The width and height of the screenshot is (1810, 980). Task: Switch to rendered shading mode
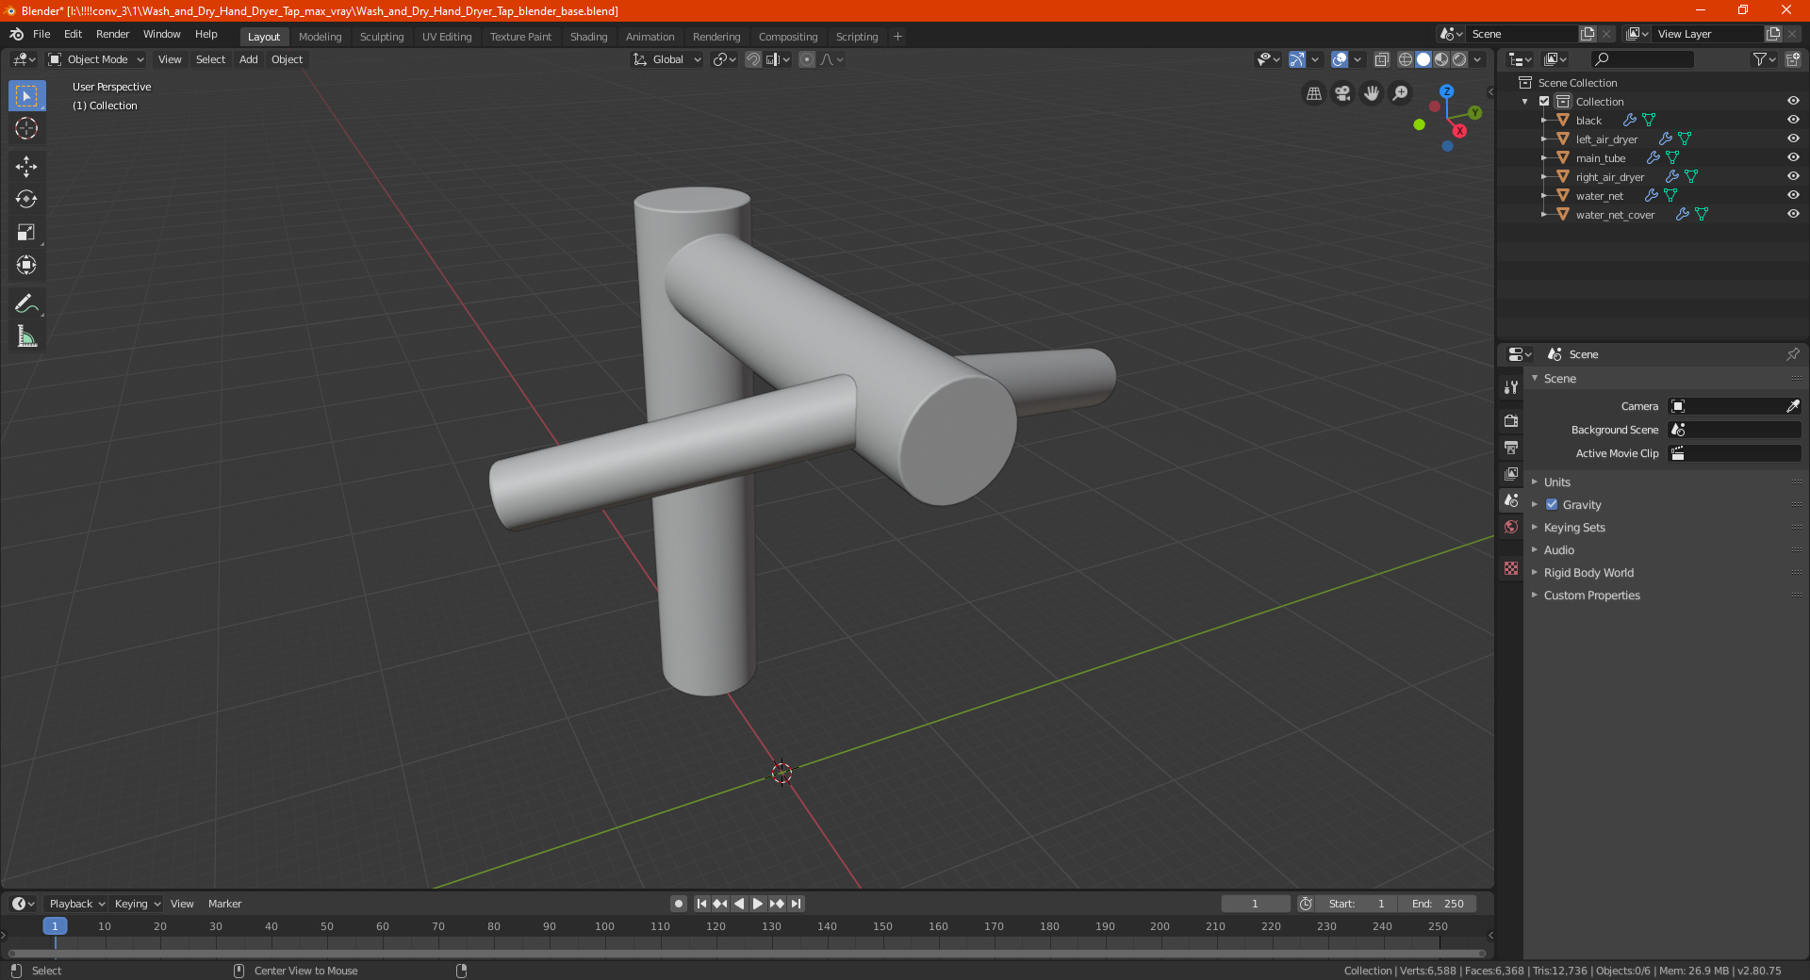pos(1459,59)
